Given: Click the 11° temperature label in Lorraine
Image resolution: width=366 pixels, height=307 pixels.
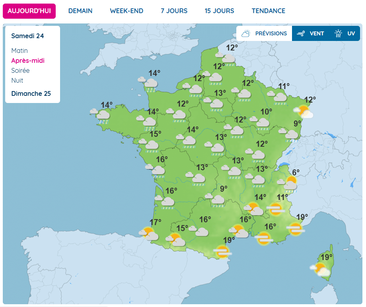Looking at the screenshot, I should (x=284, y=86).
